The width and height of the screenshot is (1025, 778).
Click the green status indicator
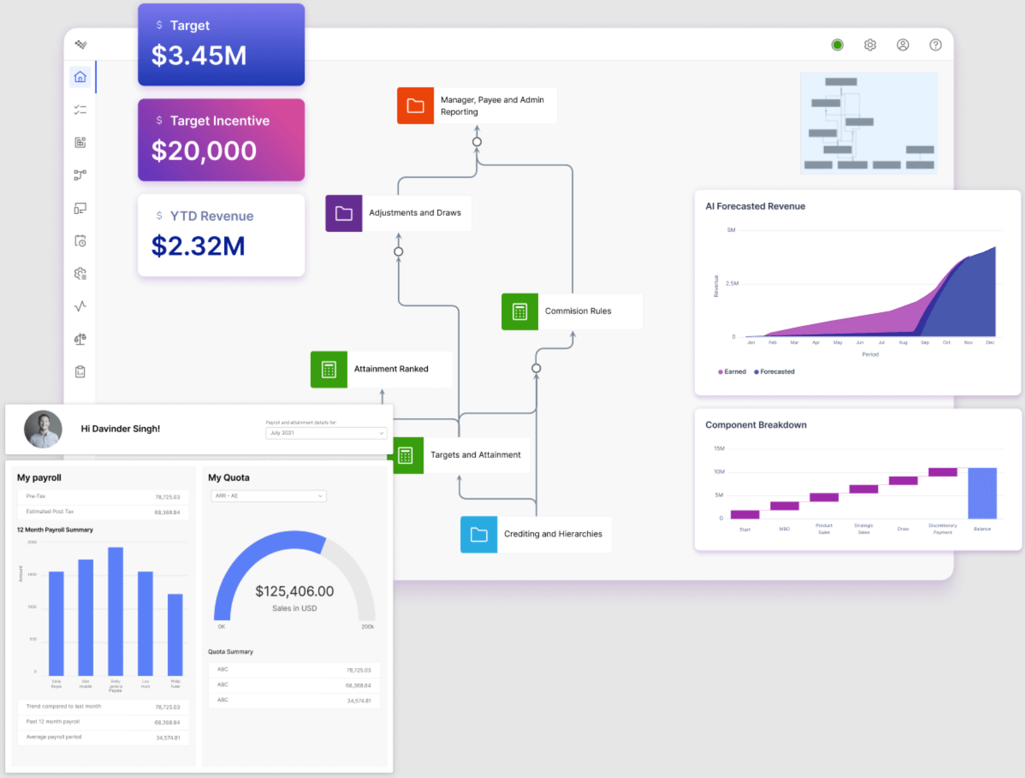coord(837,44)
